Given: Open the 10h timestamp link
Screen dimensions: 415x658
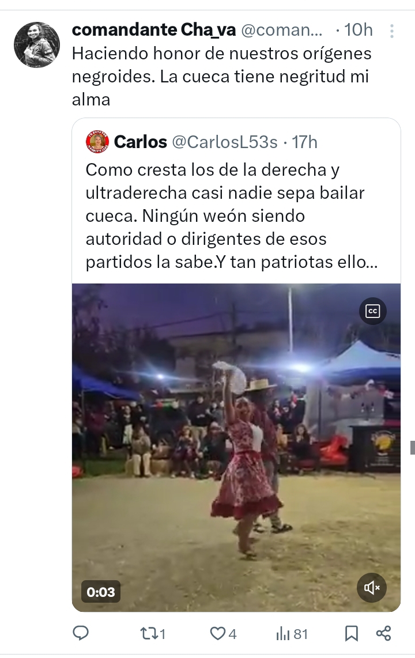Looking at the screenshot, I should click(359, 30).
